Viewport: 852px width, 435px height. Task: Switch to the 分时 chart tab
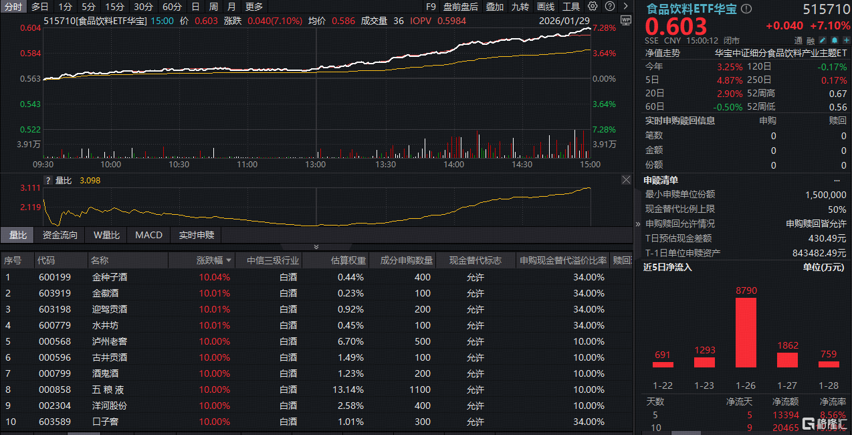(x=13, y=7)
